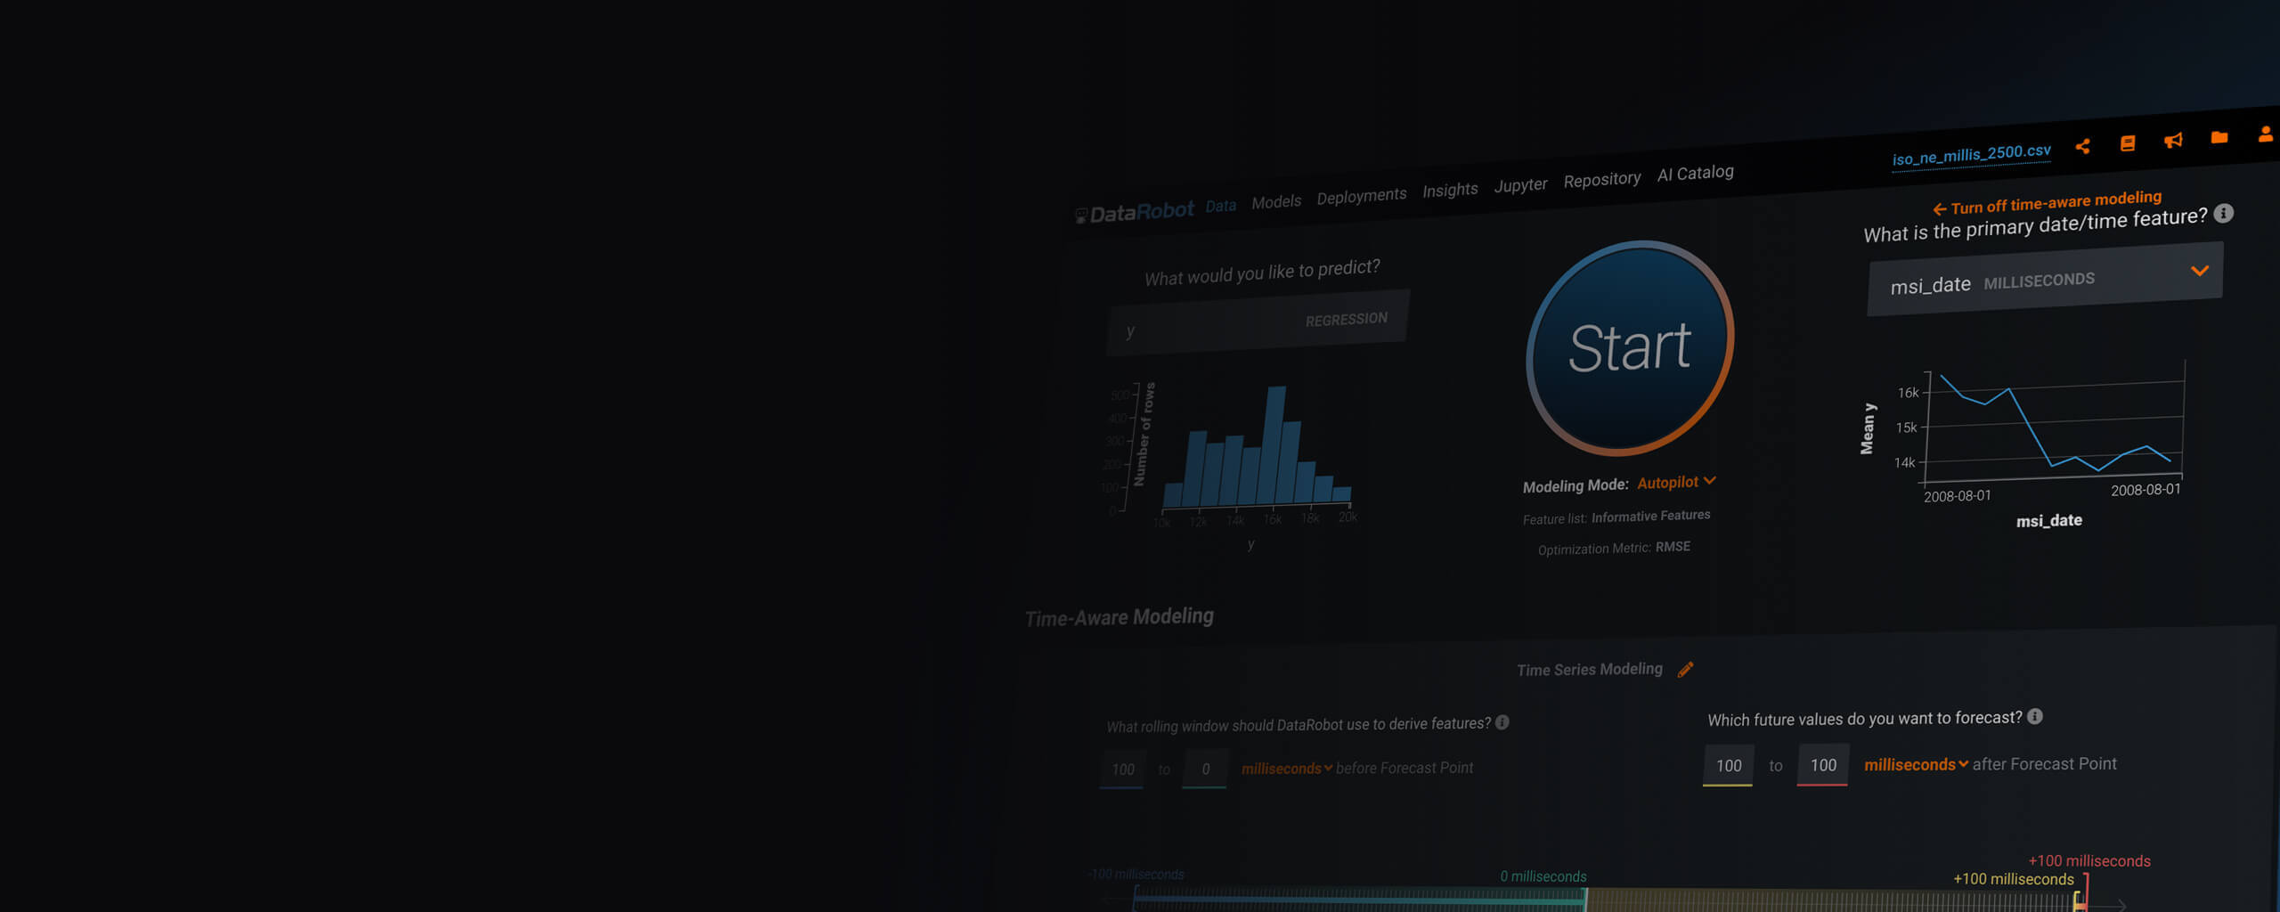Click the REGRESSION label in target field
Viewport: 2280px width, 912px height.
point(1346,319)
